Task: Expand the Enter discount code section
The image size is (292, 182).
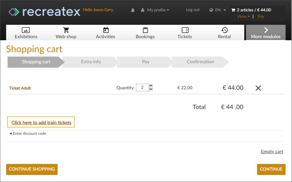Action: (28, 133)
